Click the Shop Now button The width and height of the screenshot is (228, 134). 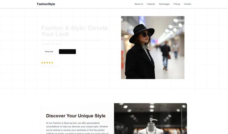pos(49,52)
